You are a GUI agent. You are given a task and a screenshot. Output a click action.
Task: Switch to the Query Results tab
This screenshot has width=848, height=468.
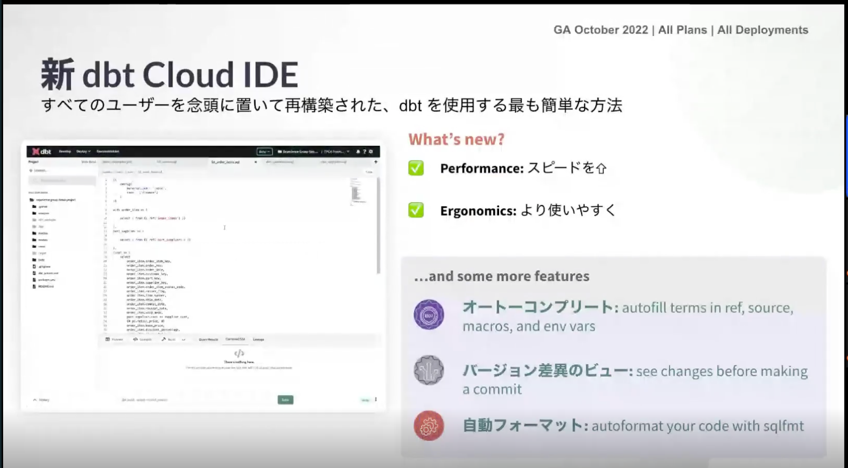208,339
